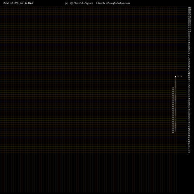
Task: Click the rising X column on the chart
Action: click(x=175, y=104)
